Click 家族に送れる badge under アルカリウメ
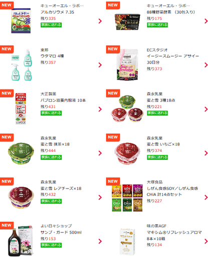The width and height of the screenshot is (208, 257). click(51, 25)
